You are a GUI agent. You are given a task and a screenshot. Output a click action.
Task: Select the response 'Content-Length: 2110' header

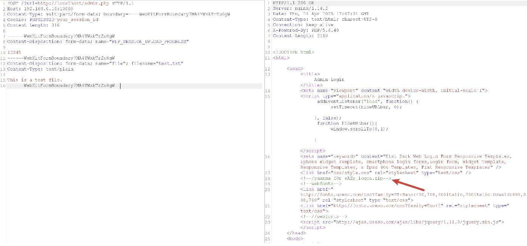[x=300, y=36]
